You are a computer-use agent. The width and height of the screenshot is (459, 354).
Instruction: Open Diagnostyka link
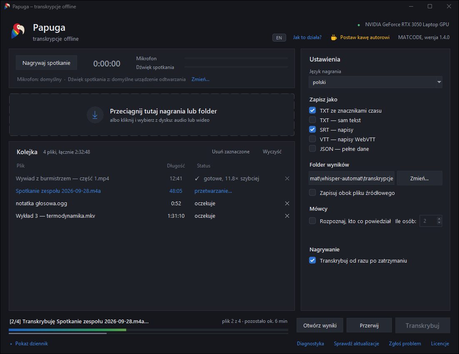pos(310,344)
